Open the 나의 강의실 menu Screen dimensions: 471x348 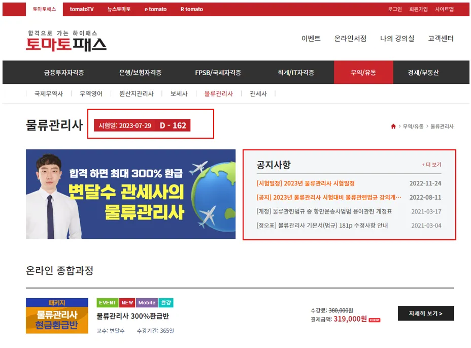(397, 39)
